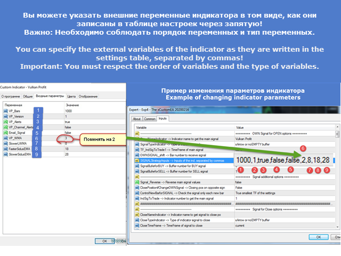This screenshot has height=256, width=341.
Task: Click the Inputs list scrollbar up arrow
Action: 337,127
